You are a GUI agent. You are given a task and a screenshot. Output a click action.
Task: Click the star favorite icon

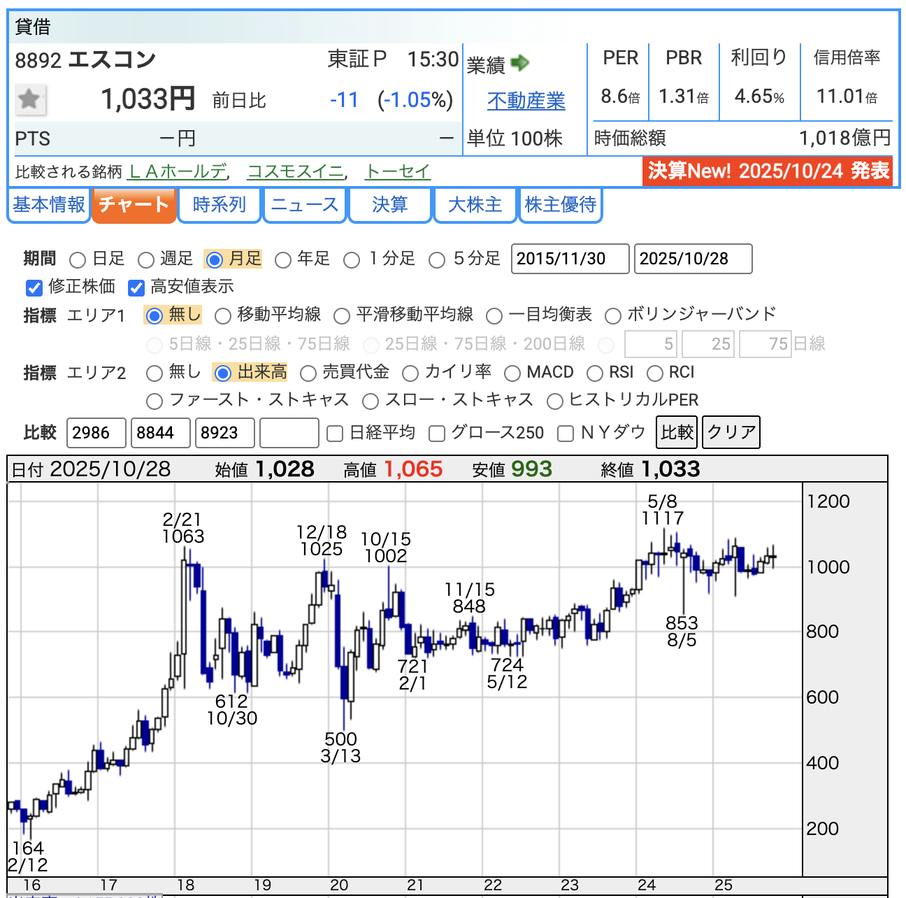coord(29,99)
